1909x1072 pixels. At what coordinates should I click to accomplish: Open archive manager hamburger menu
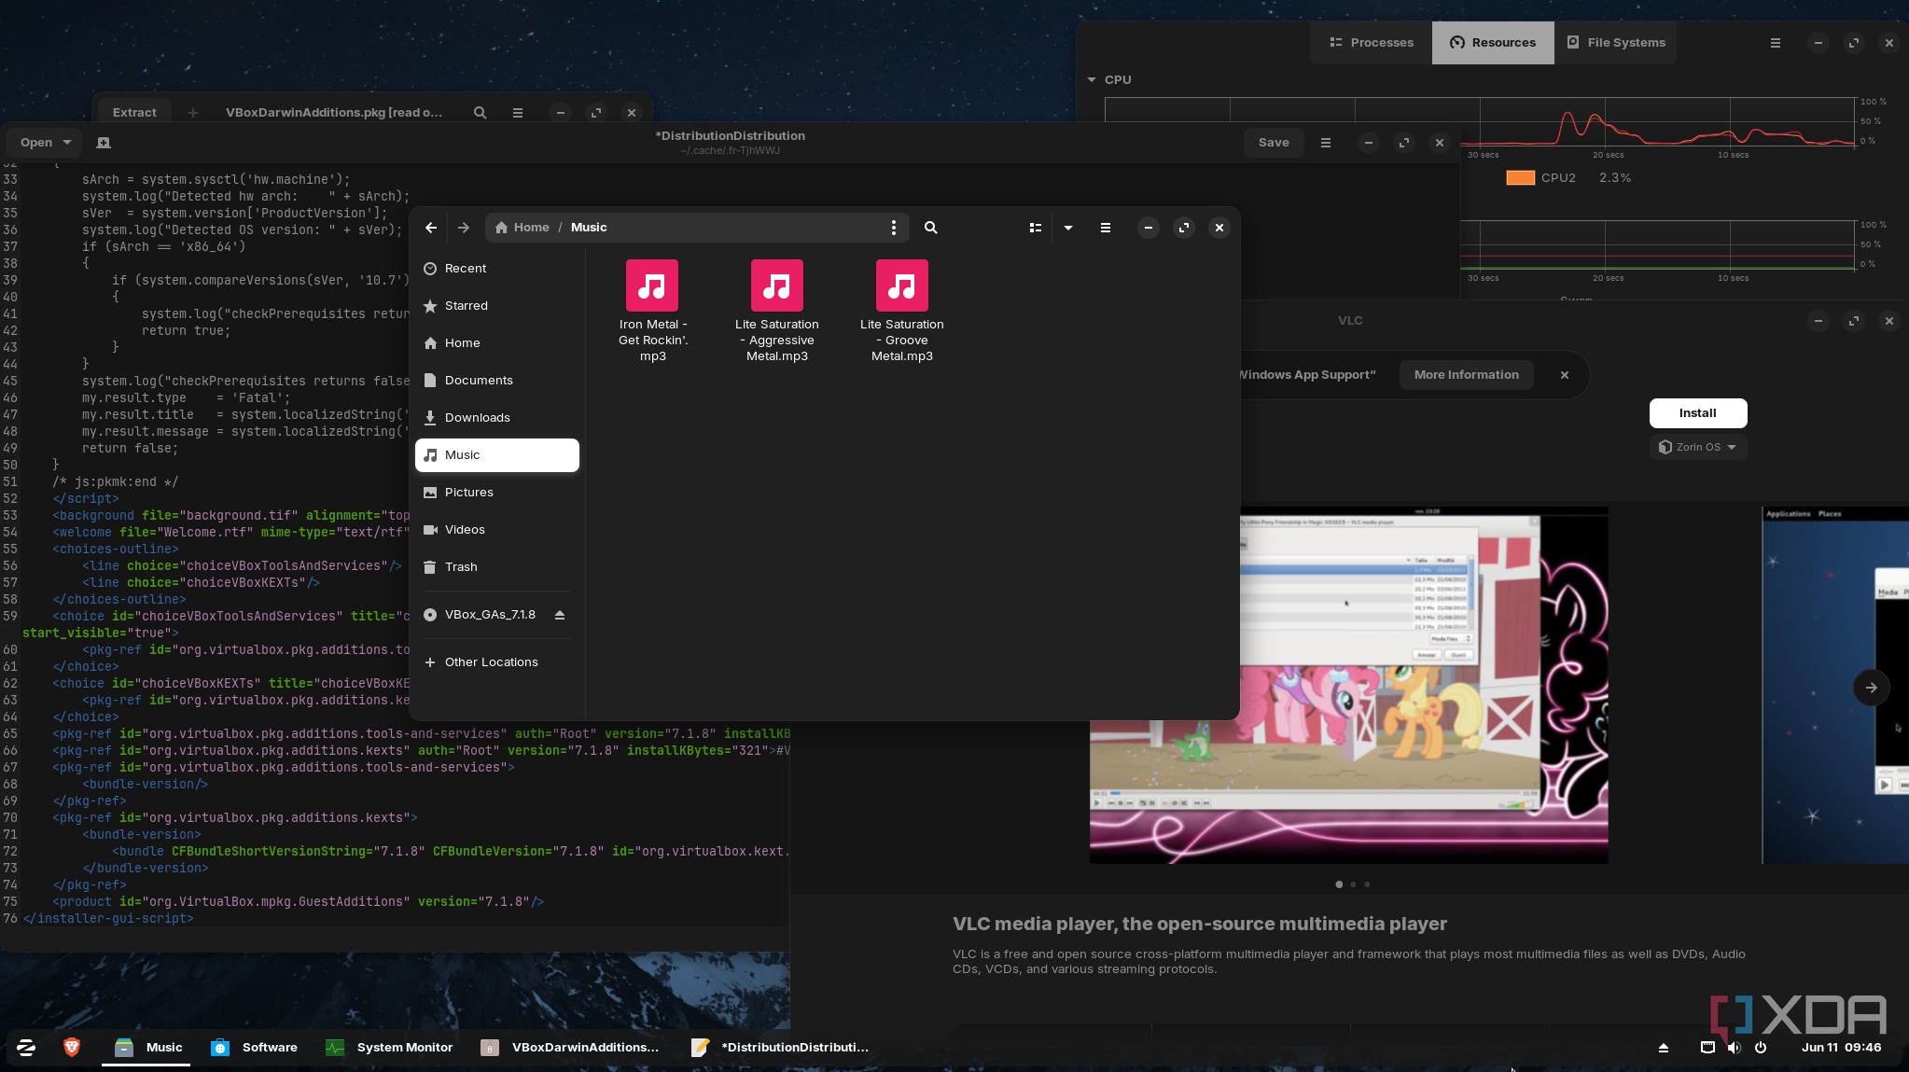[x=518, y=113]
